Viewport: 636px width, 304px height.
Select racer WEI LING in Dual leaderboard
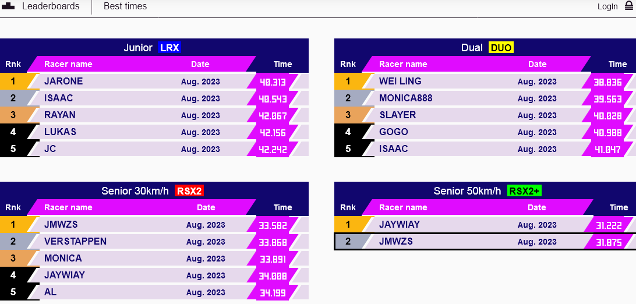(x=400, y=81)
